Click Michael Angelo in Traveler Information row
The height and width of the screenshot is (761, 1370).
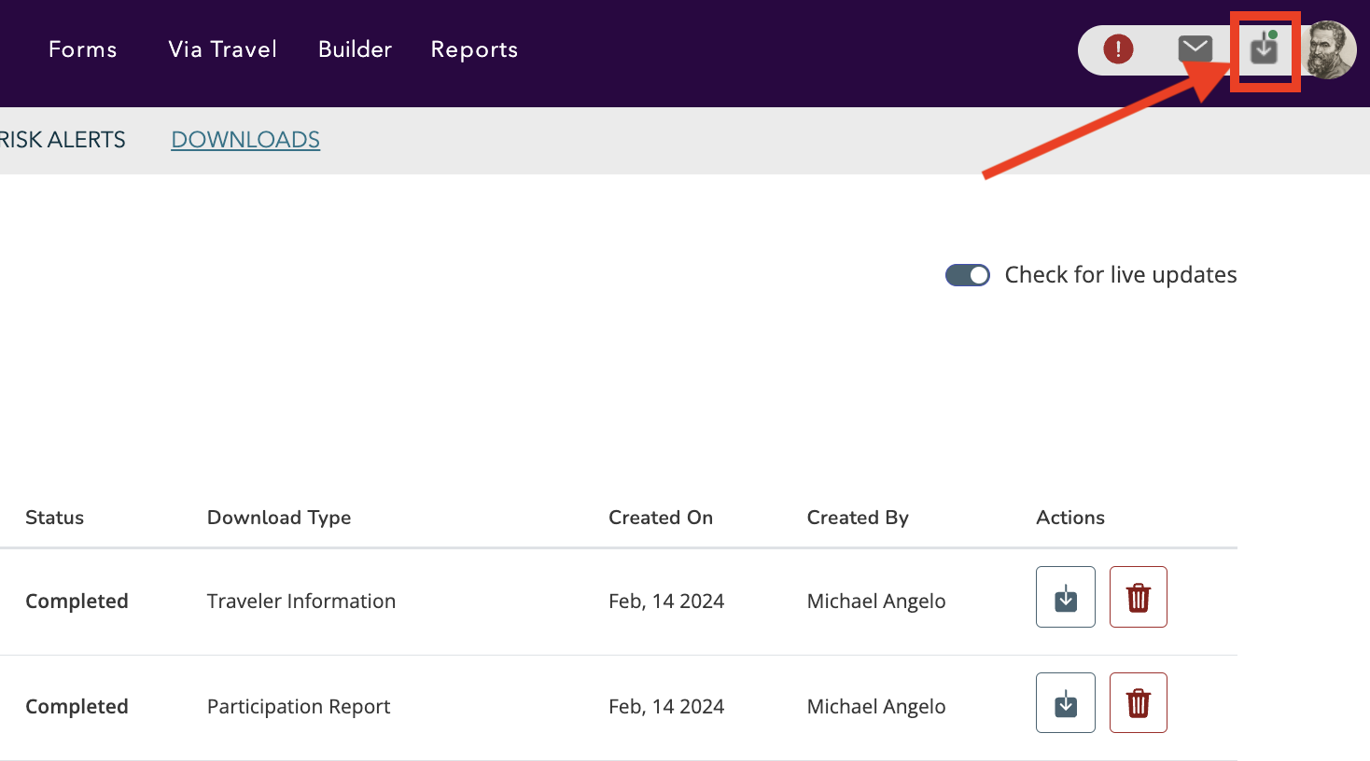click(876, 602)
